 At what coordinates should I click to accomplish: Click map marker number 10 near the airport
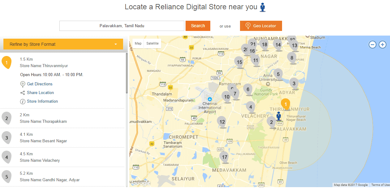227,97
